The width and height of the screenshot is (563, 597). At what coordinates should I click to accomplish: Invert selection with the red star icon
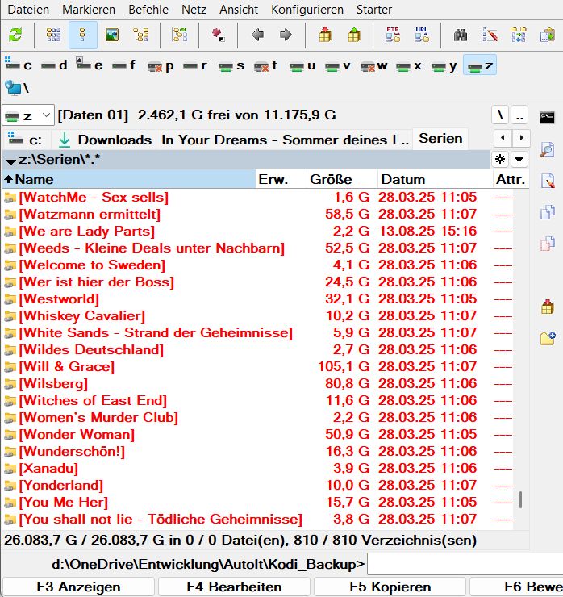click(218, 35)
